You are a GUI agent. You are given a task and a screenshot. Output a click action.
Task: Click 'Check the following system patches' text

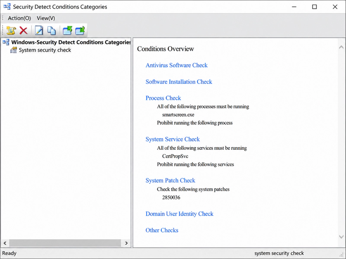pyautogui.click(x=193, y=189)
